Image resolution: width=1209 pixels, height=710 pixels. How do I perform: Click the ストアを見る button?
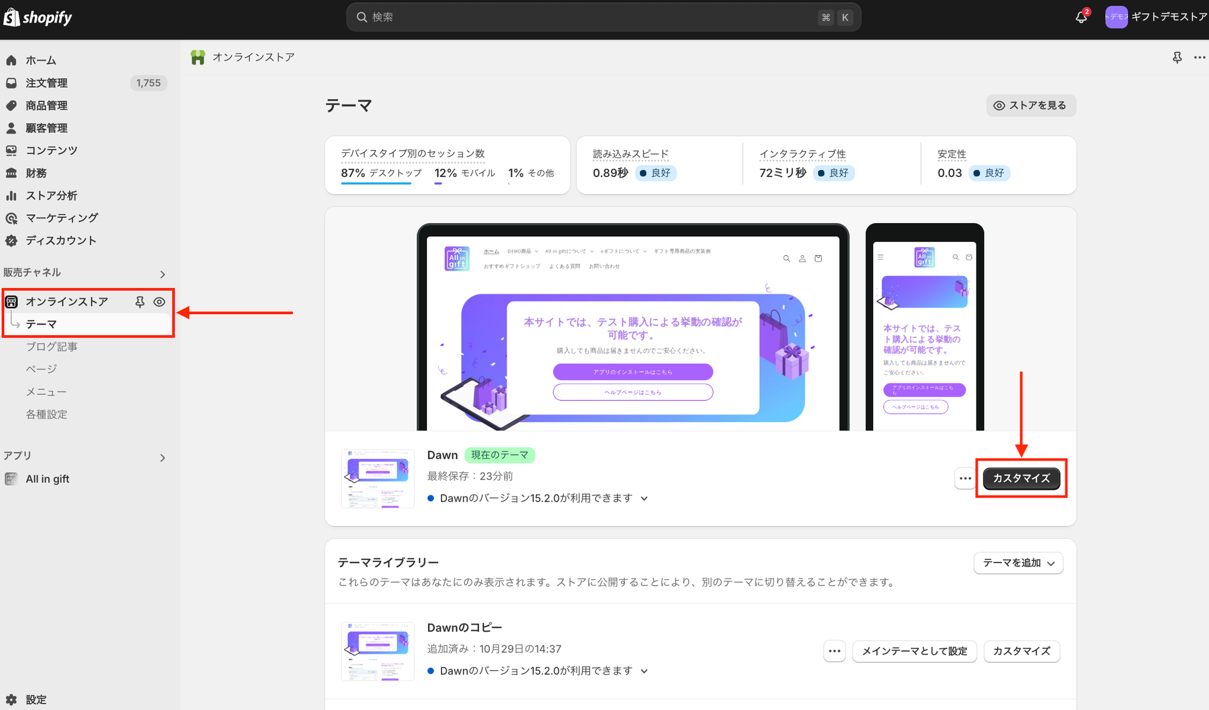pyautogui.click(x=1031, y=106)
